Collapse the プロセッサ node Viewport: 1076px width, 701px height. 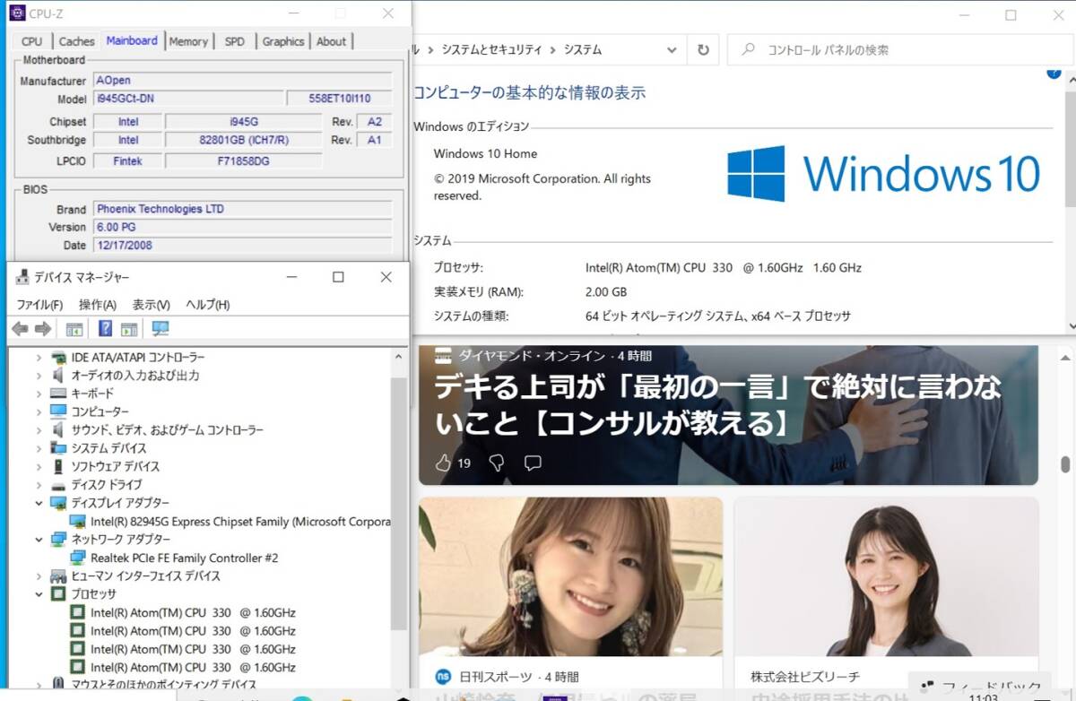tap(39, 594)
